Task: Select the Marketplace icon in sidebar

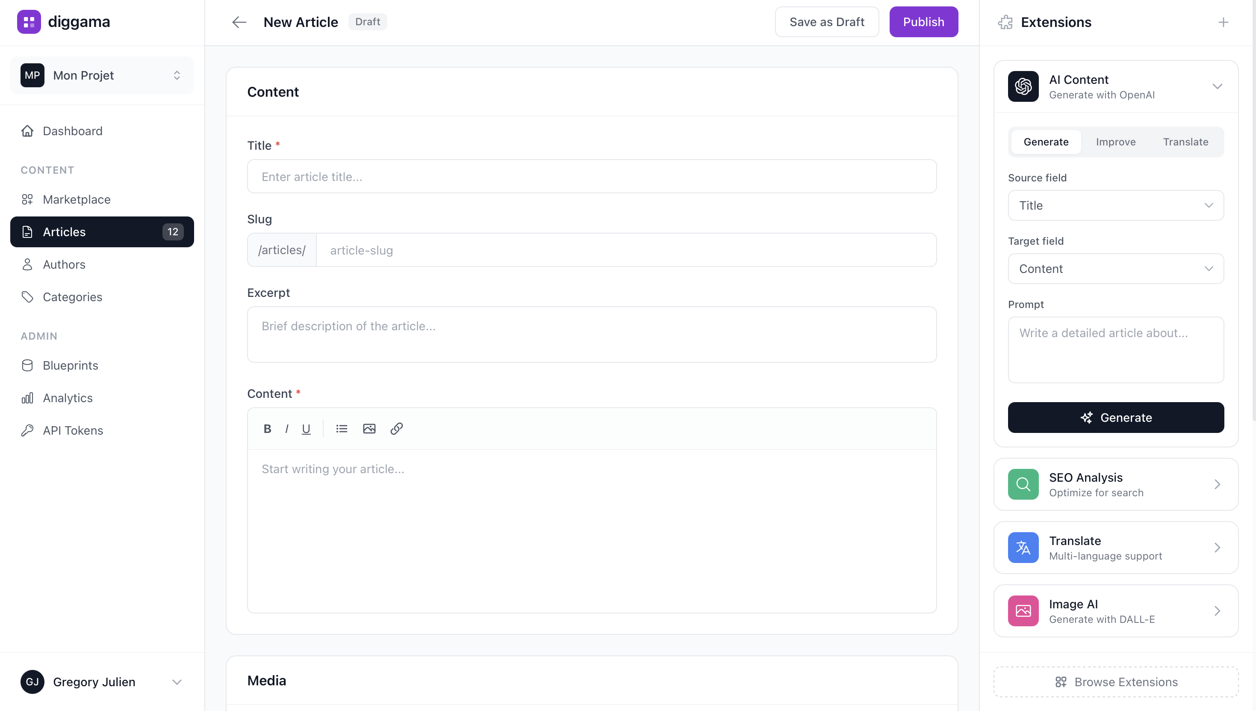Action: click(x=27, y=199)
